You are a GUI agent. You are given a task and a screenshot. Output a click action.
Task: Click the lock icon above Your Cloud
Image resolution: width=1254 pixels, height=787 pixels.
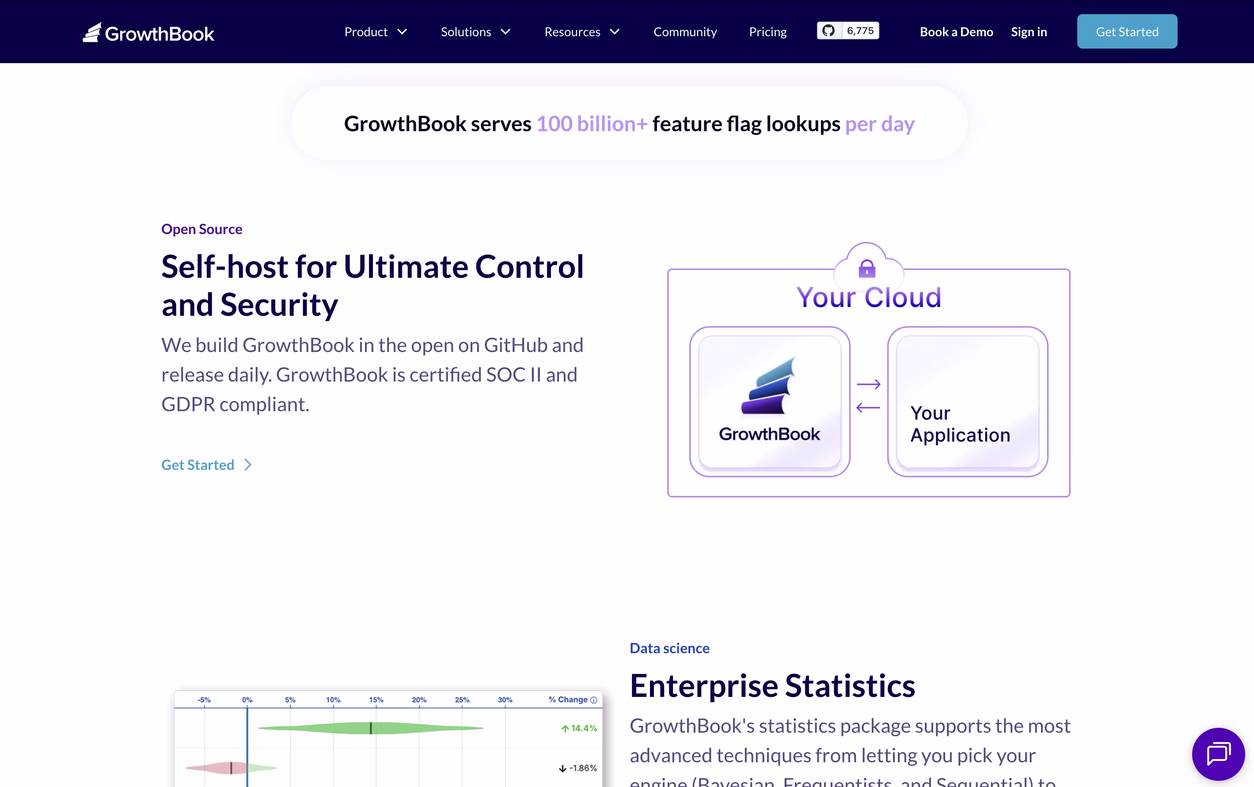click(867, 269)
